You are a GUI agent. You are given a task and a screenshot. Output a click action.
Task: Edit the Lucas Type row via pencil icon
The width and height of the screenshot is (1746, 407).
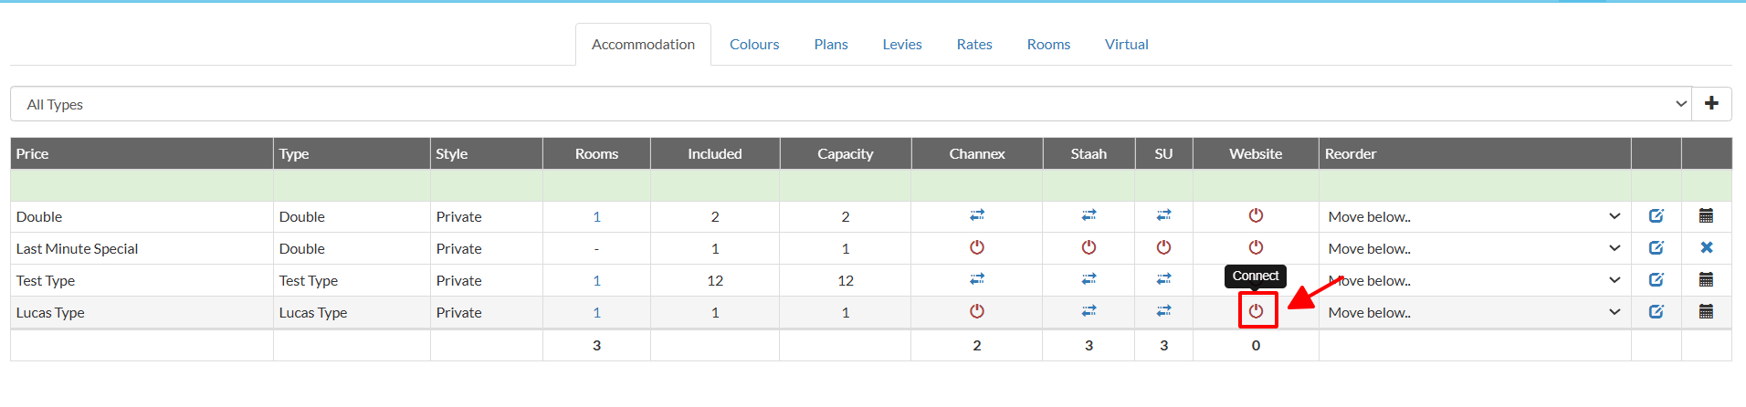(1657, 311)
